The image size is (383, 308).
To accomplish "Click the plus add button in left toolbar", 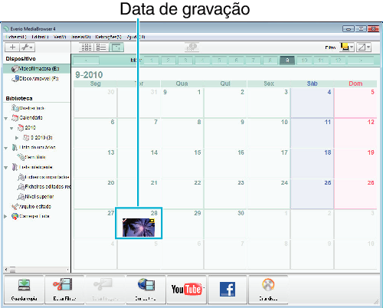I will pos(12,48).
